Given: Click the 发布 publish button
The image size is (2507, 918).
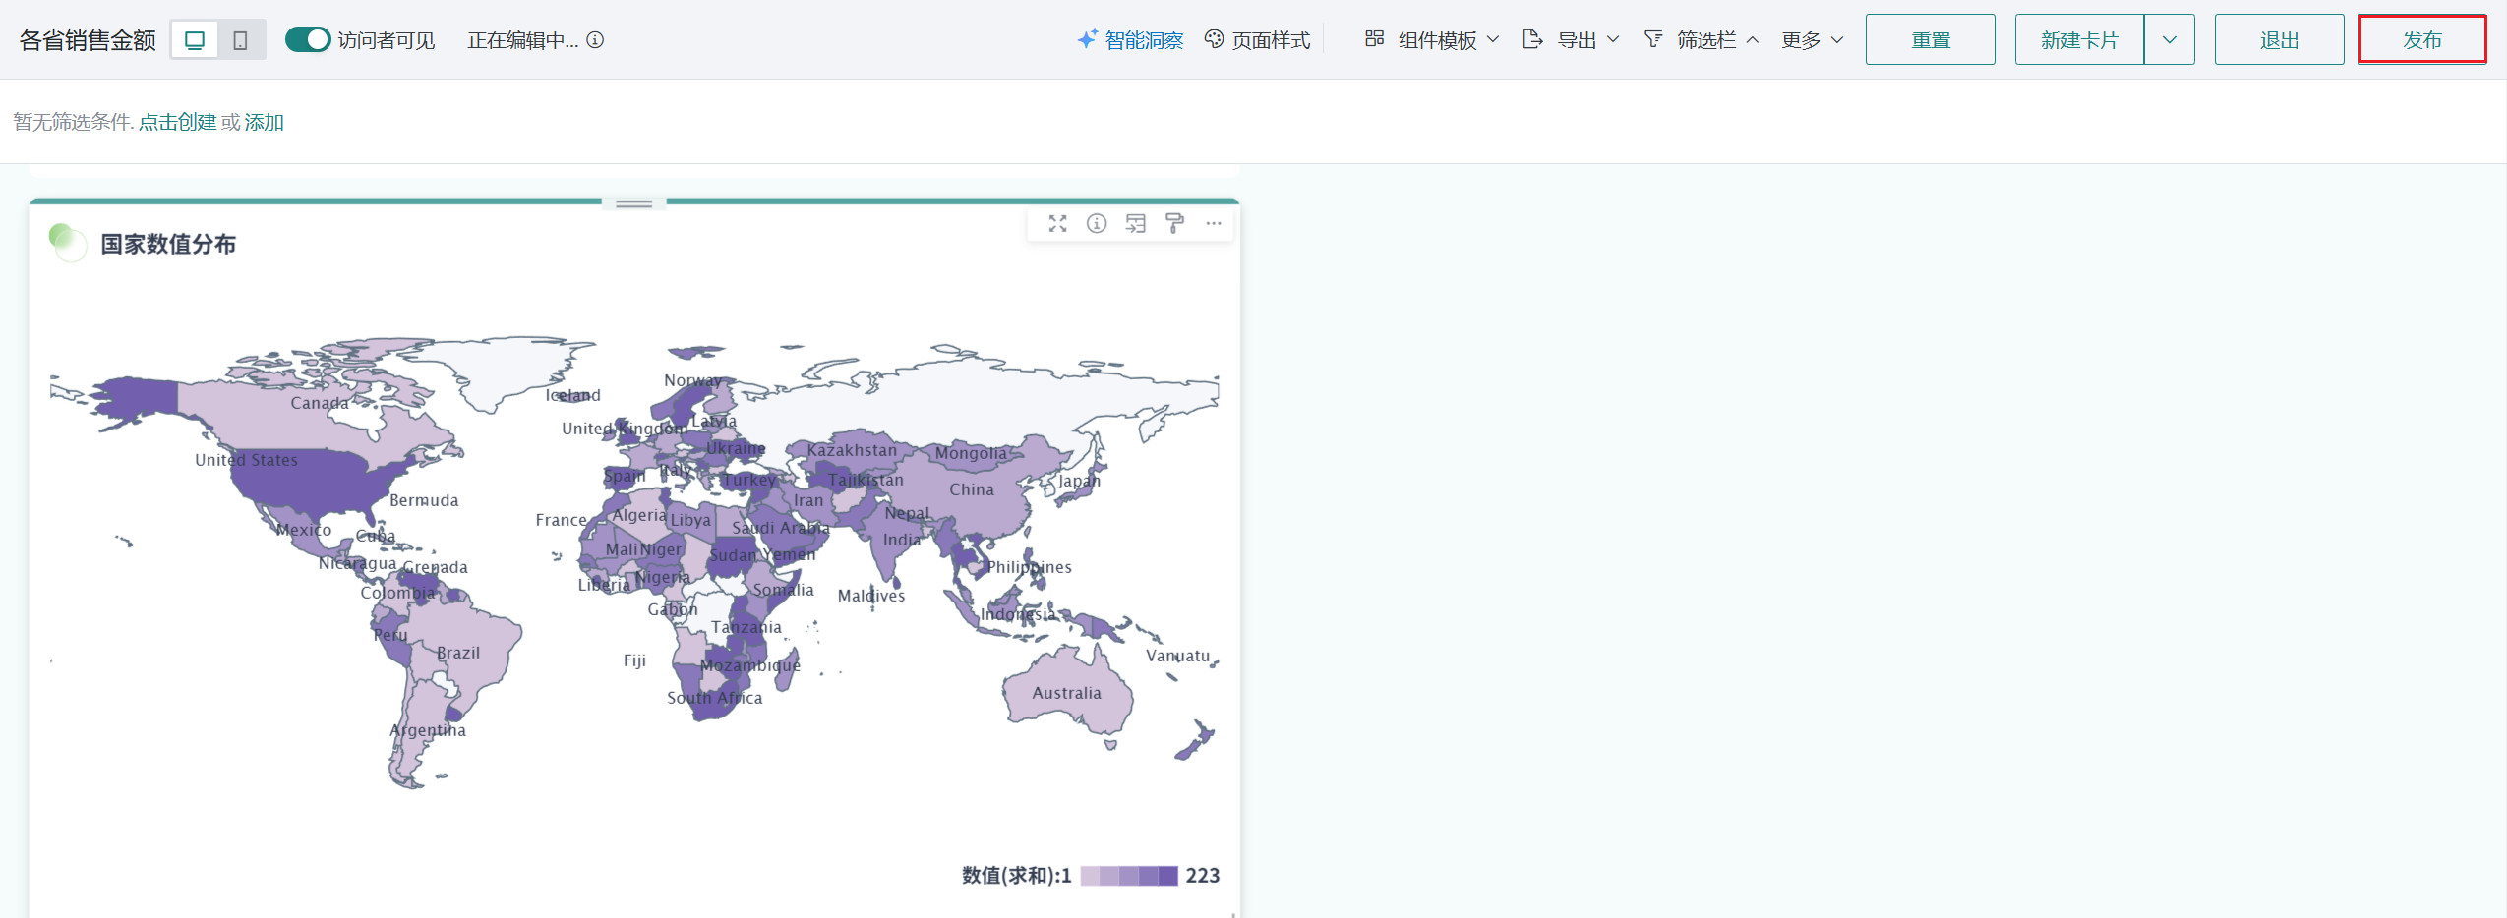Looking at the screenshot, I should pos(2421,40).
